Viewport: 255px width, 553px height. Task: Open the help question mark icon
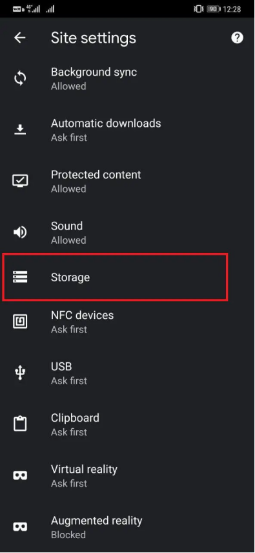click(237, 38)
